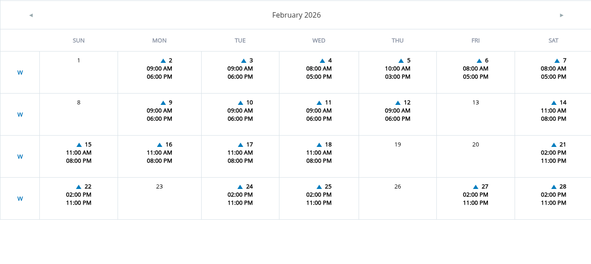Click the triangle icon above February 28's hours
The height and width of the screenshot is (264, 591).
pyautogui.click(x=553, y=186)
